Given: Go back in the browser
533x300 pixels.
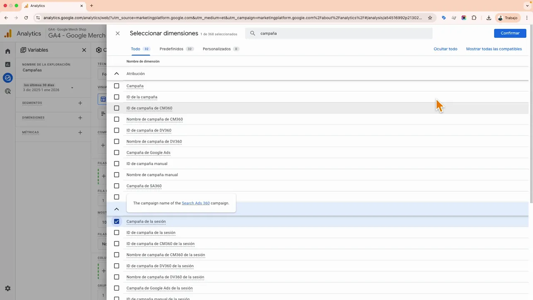Looking at the screenshot, I should [6, 18].
